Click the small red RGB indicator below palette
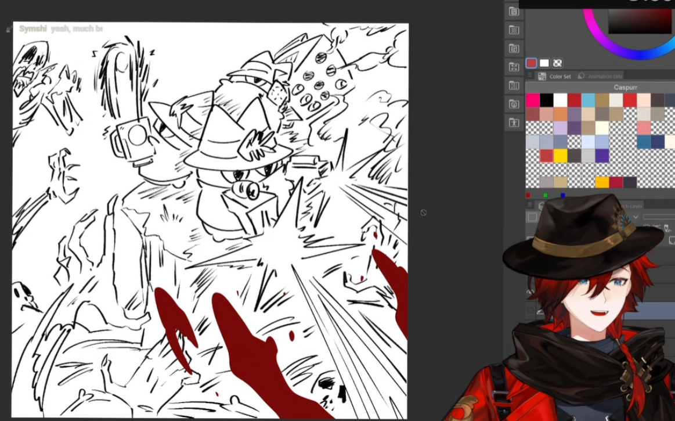Image resolution: width=675 pixels, height=421 pixels. (528, 195)
